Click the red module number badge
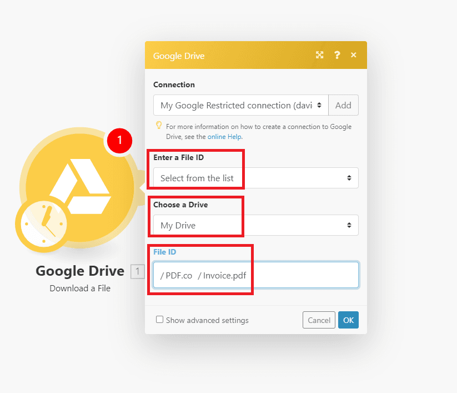This screenshot has height=393, width=457. pos(118,141)
